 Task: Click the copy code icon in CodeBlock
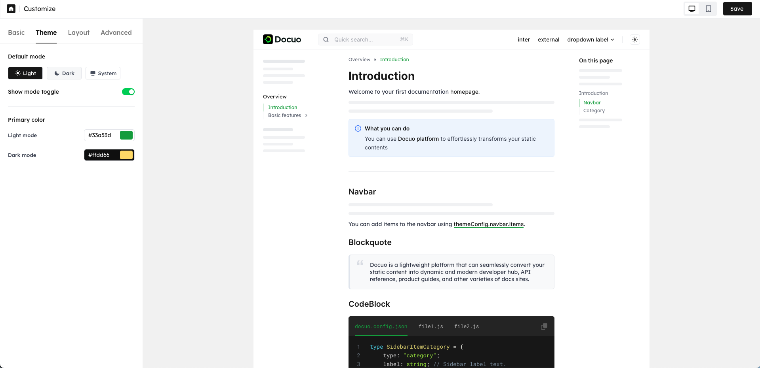tap(544, 326)
